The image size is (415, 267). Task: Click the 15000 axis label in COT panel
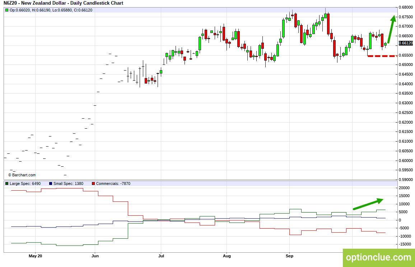[x=404, y=196]
